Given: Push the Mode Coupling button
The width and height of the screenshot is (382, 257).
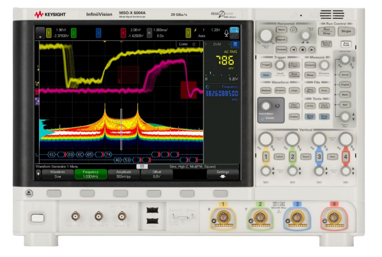Looking at the screenshot, I should 294,75.
